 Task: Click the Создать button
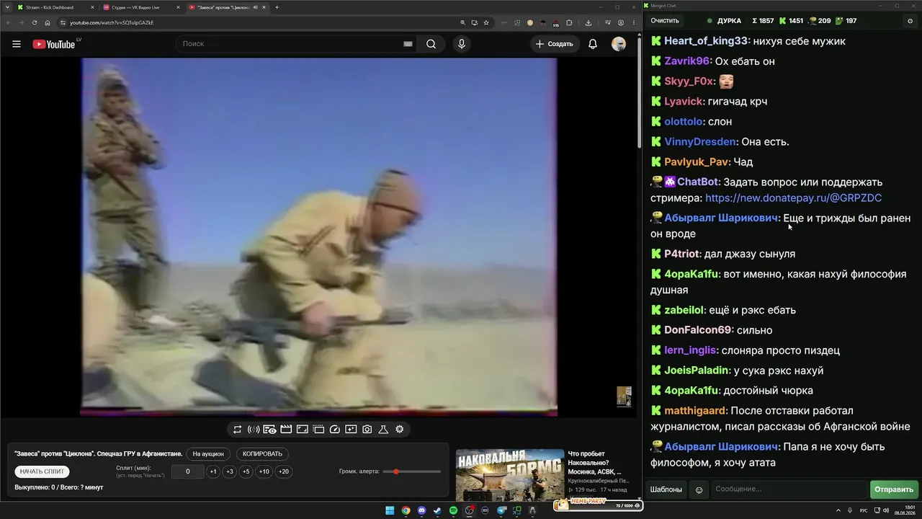554,44
